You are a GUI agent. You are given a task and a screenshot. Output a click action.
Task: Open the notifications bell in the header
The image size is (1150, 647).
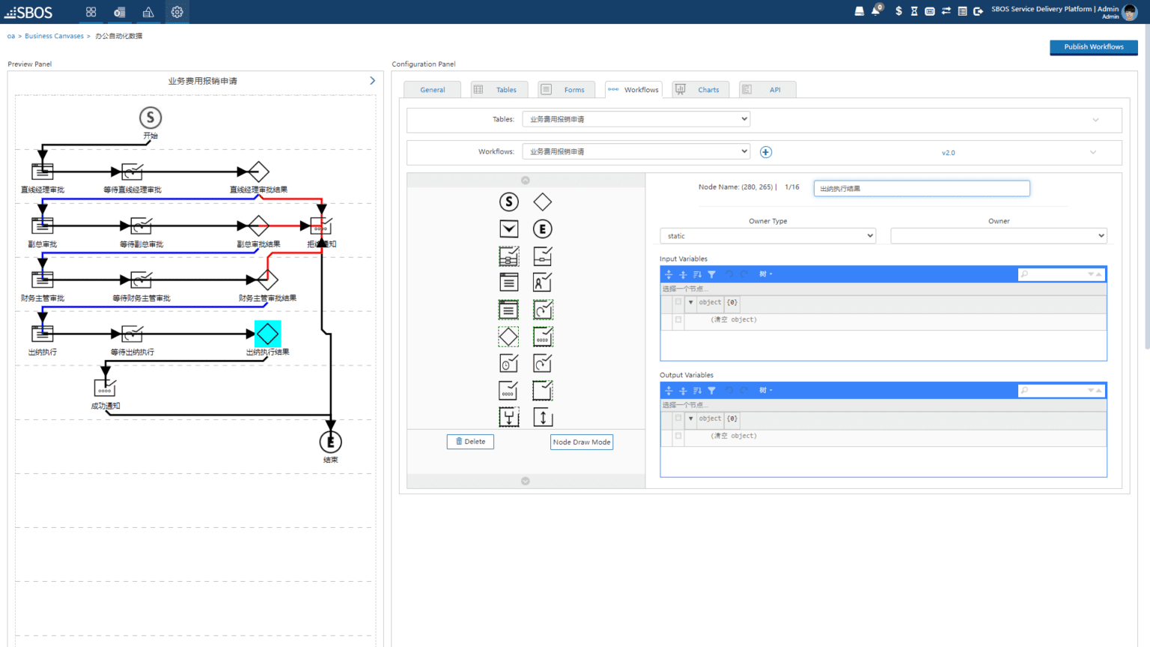pos(876,11)
